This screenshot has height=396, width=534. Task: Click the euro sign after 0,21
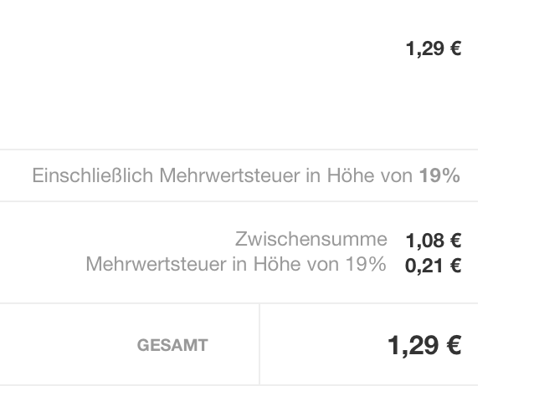(x=455, y=267)
